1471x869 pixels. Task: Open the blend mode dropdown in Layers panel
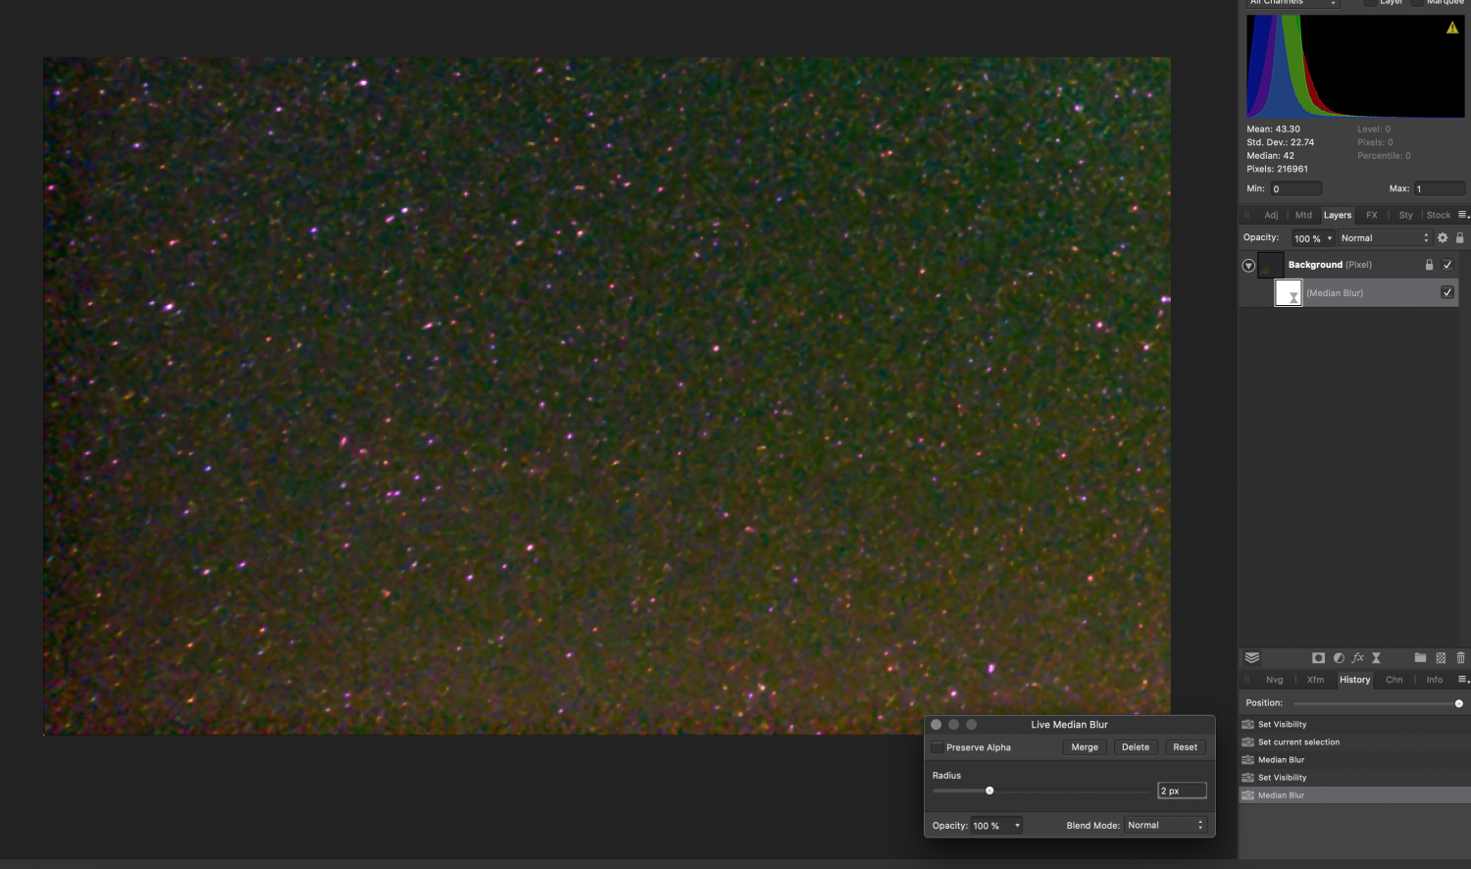tap(1383, 237)
